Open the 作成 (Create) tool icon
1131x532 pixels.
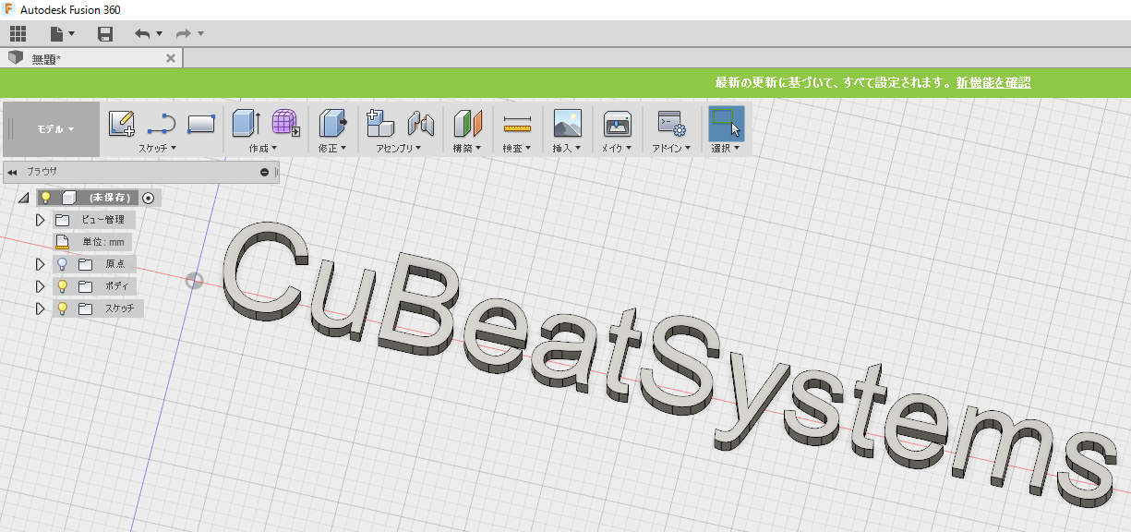242,121
